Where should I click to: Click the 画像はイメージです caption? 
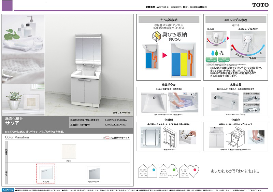(x=122, y=113)
